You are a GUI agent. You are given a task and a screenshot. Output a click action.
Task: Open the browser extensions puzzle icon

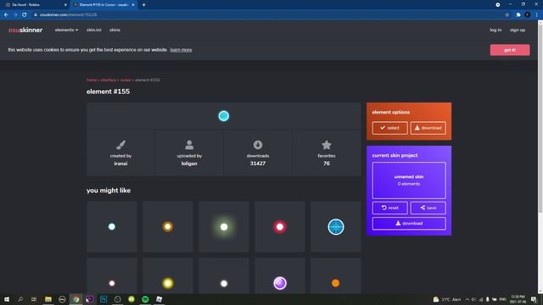(518, 15)
